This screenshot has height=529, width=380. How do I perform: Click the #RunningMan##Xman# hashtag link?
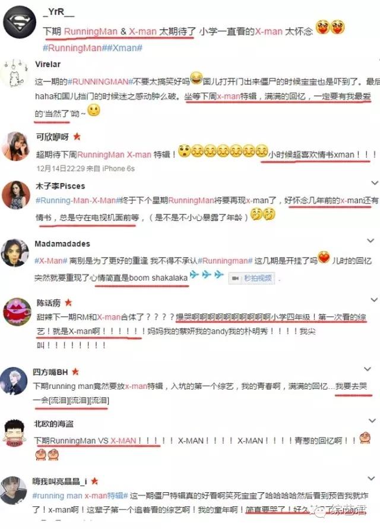click(x=93, y=48)
